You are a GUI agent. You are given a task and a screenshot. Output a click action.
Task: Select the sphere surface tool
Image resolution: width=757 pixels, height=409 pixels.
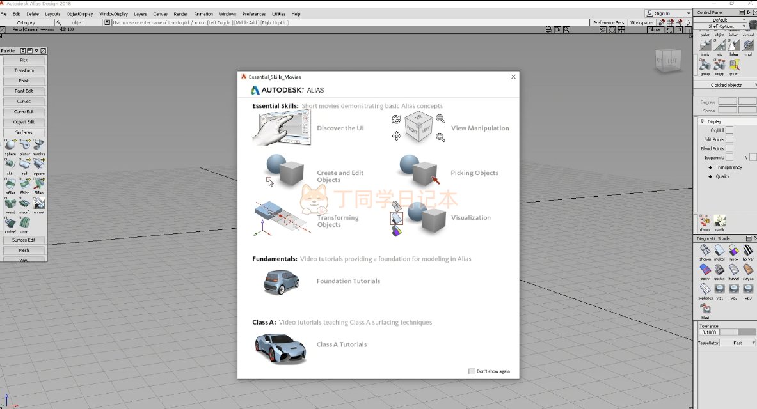[x=10, y=145]
